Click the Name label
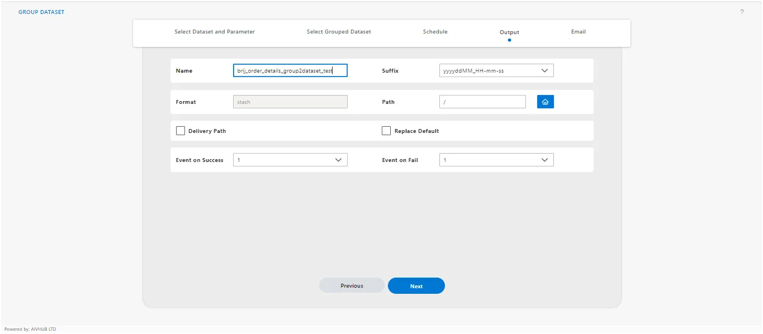This screenshot has height=334, width=763. coord(184,71)
